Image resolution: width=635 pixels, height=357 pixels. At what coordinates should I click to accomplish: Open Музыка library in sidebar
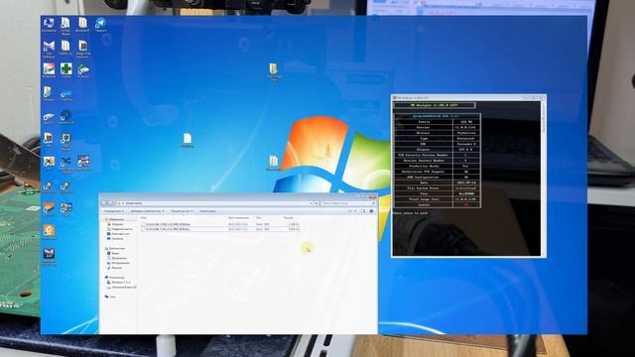[115, 268]
